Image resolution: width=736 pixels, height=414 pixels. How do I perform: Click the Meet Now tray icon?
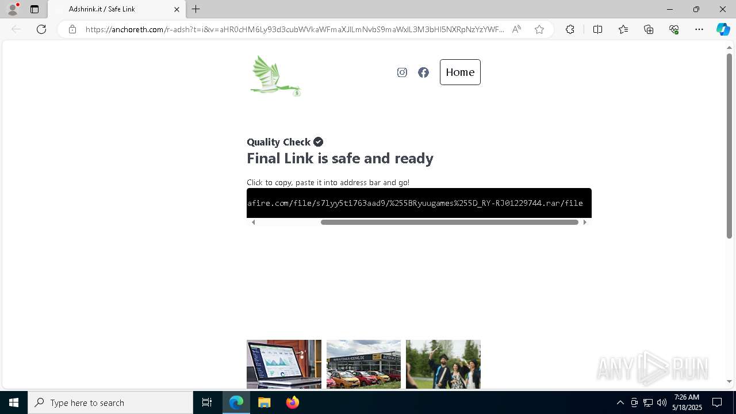point(634,402)
